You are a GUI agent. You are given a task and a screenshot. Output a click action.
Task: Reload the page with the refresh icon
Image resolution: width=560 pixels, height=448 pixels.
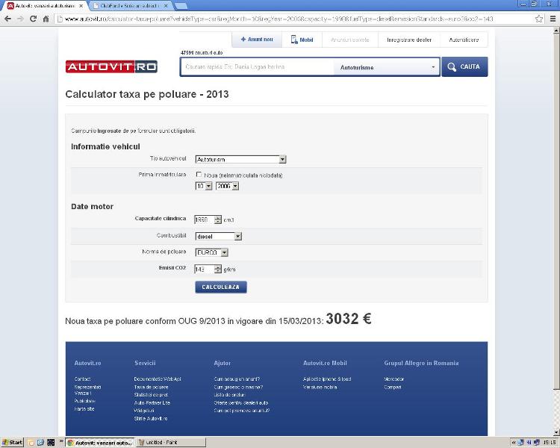(x=34, y=18)
